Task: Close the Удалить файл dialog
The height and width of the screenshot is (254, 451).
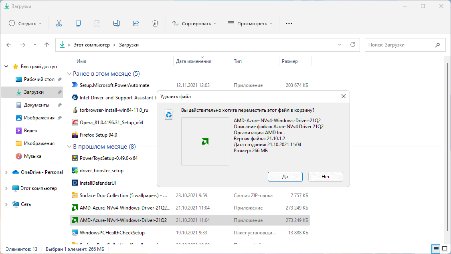Action: tap(344, 96)
